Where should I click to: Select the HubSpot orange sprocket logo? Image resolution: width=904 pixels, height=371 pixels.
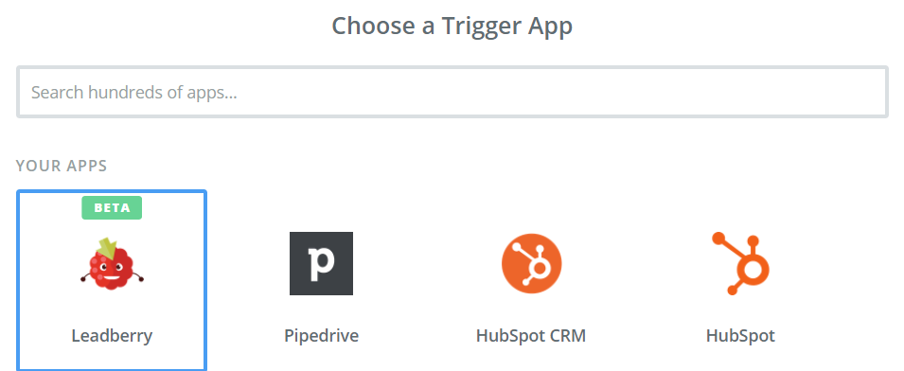[x=740, y=263]
